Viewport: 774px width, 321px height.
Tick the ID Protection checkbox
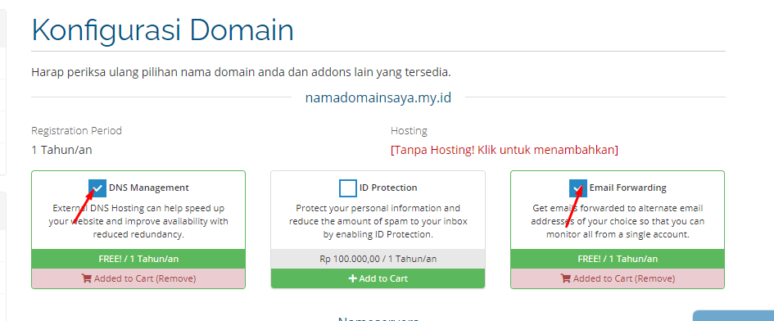[348, 188]
